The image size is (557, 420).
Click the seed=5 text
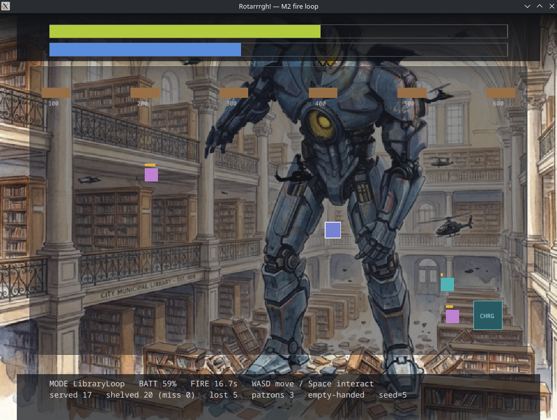(392, 395)
